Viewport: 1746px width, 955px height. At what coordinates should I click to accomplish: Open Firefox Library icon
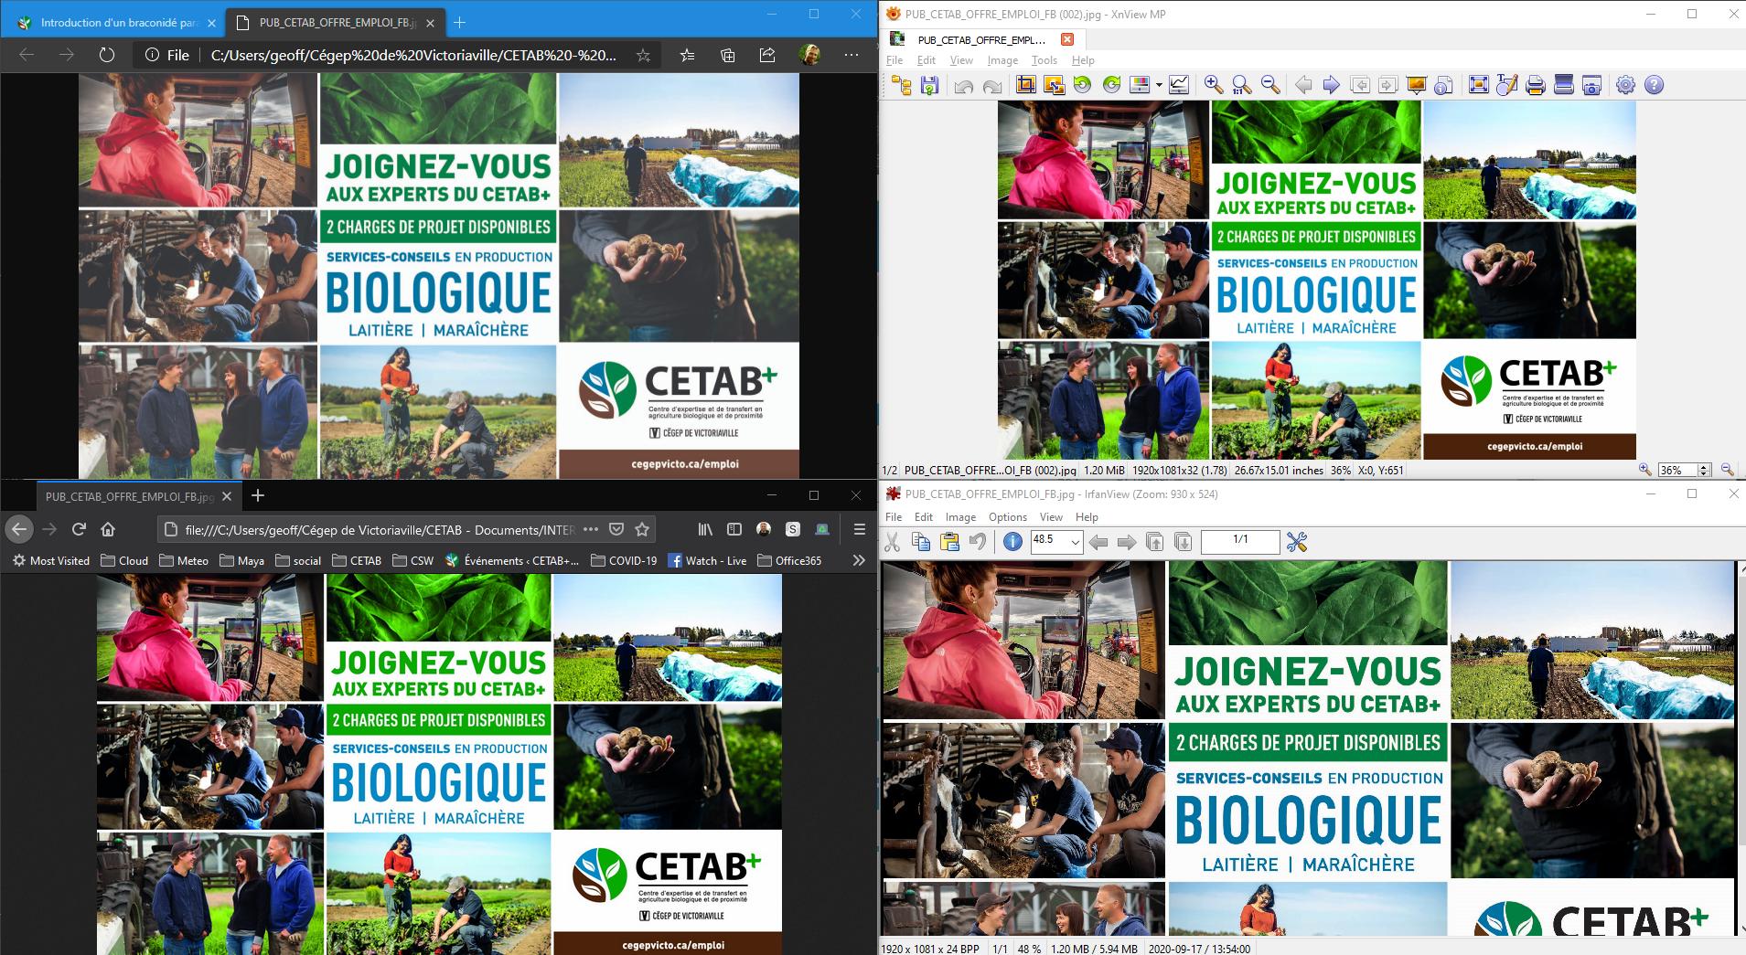coord(705,529)
